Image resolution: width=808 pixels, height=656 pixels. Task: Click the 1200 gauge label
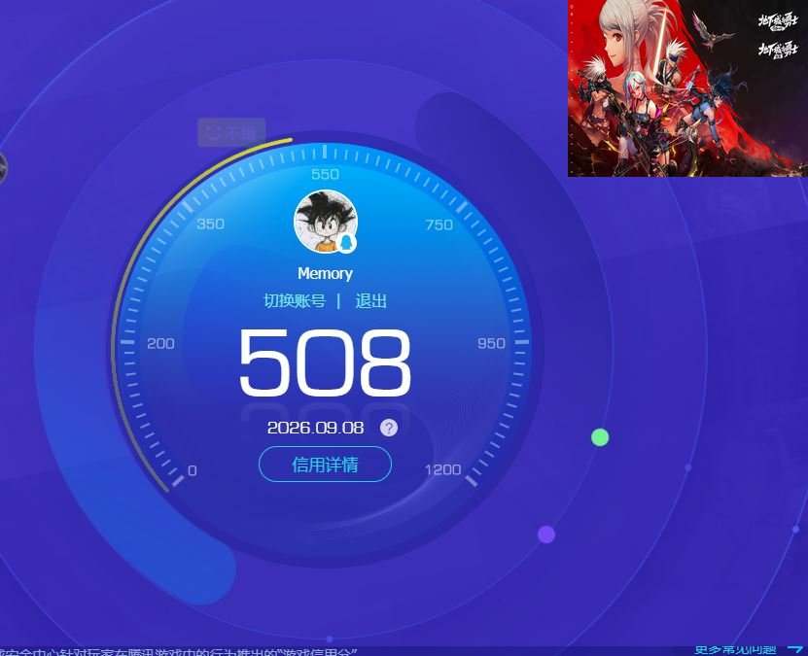coord(443,469)
